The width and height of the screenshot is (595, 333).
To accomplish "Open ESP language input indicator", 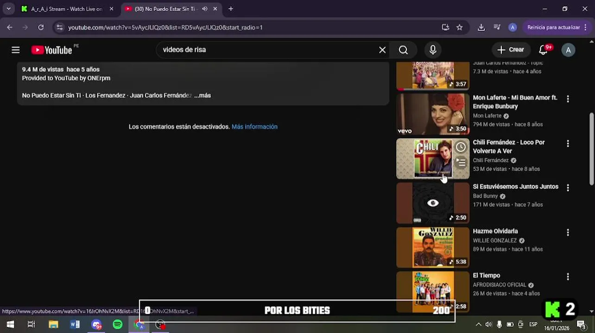I will pyautogui.click(x=533, y=325).
